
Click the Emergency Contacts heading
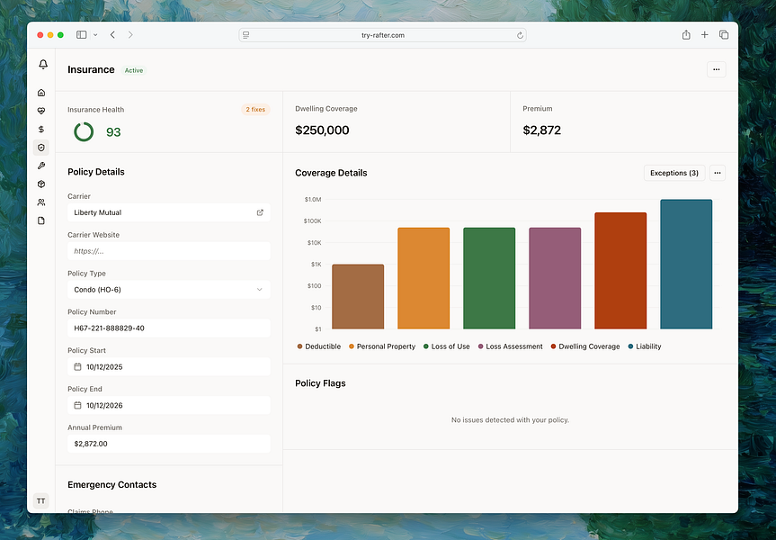111,484
